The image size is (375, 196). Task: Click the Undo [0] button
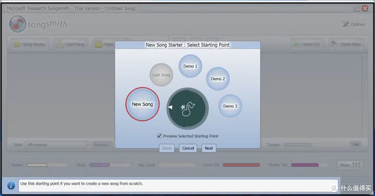pos(308,44)
